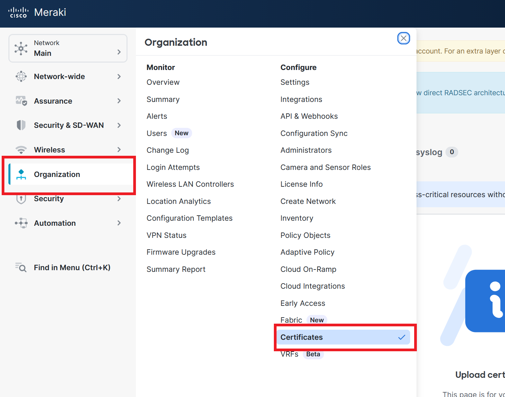Open the Inventory page

[297, 218]
